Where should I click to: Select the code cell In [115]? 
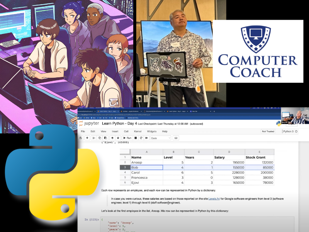pyautogui.click(x=198, y=225)
